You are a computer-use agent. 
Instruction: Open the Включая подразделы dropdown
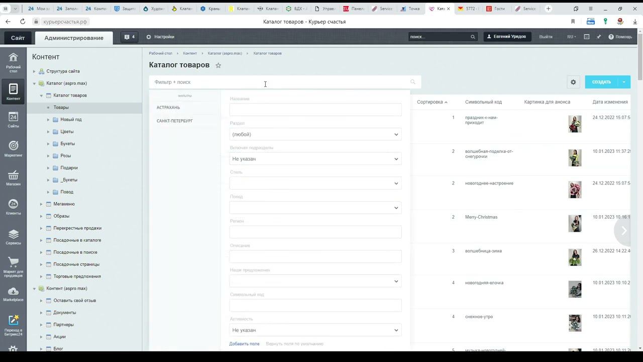(x=315, y=159)
